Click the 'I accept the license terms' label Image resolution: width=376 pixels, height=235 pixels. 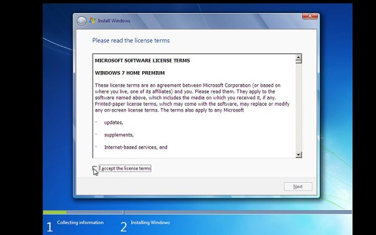[x=125, y=168]
